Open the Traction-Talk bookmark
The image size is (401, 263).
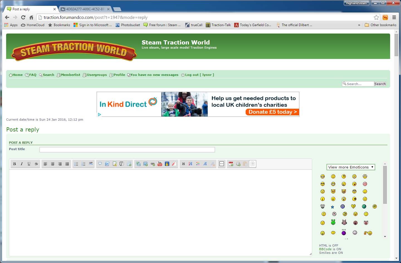pyautogui.click(x=218, y=25)
